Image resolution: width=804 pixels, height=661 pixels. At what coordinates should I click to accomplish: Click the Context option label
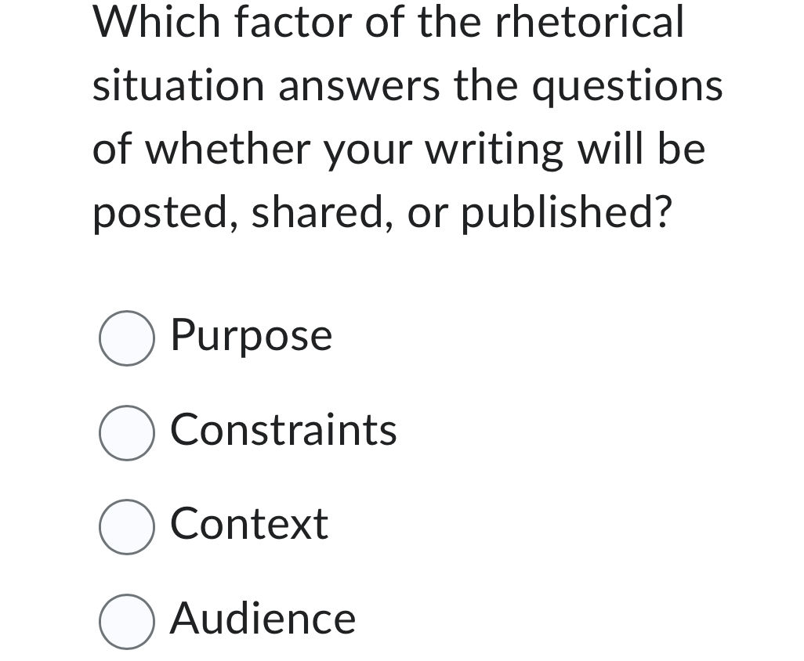248,524
